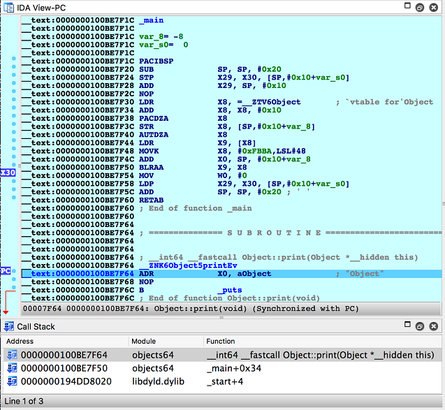Select call stack row _main+0x34
Screen dimensions: 445x410
coord(221,368)
